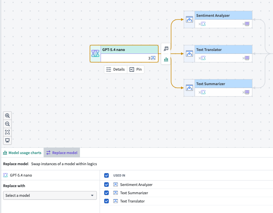The height and width of the screenshot is (213, 273).
Task: Click the expand linked nodes icon beside GPT-5.4 nano
Action: click(166, 49)
